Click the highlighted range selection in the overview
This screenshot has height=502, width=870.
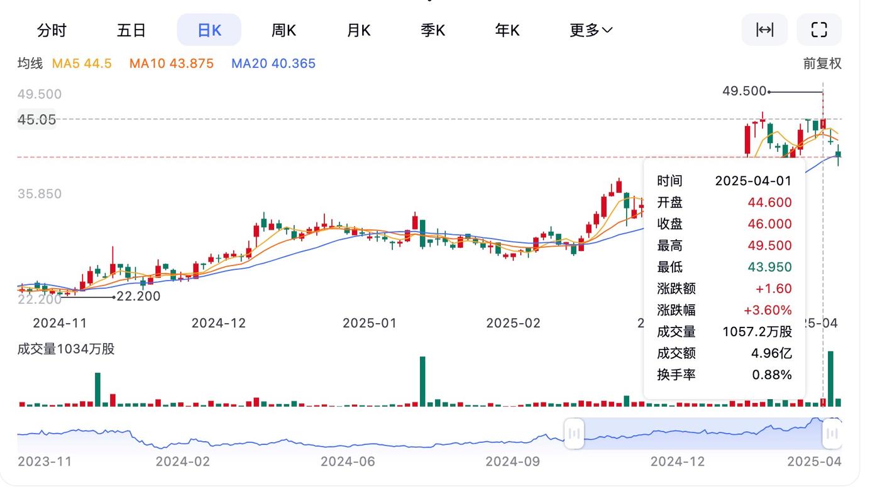click(703, 434)
